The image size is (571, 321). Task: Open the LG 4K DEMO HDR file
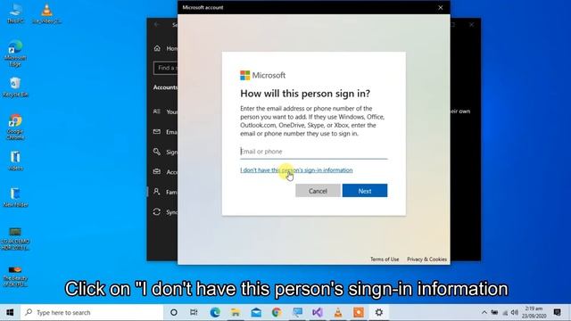coord(15,239)
